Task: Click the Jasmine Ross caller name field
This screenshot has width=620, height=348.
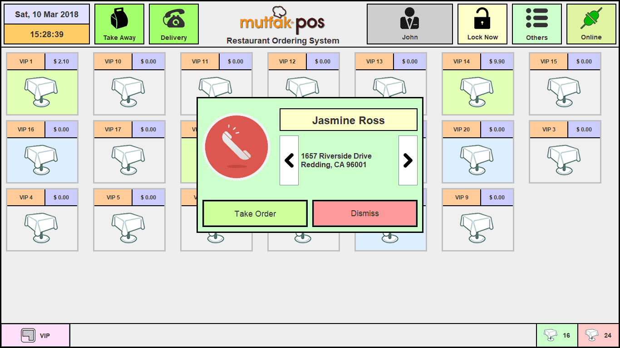Action: coord(348,120)
